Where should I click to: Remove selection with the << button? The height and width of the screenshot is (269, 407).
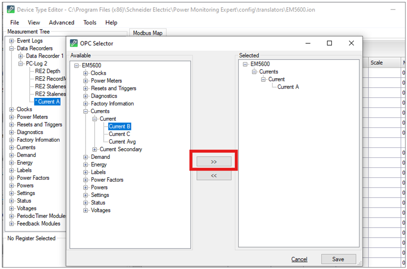point(214,176)
